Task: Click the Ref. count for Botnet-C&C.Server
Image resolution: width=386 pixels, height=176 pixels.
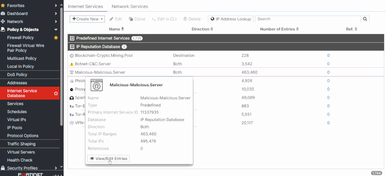Action: [x=328, y=64]
